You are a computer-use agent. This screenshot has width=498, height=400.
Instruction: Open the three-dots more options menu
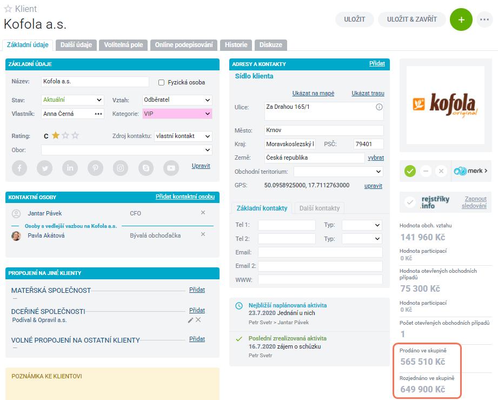tap(484, 19)
